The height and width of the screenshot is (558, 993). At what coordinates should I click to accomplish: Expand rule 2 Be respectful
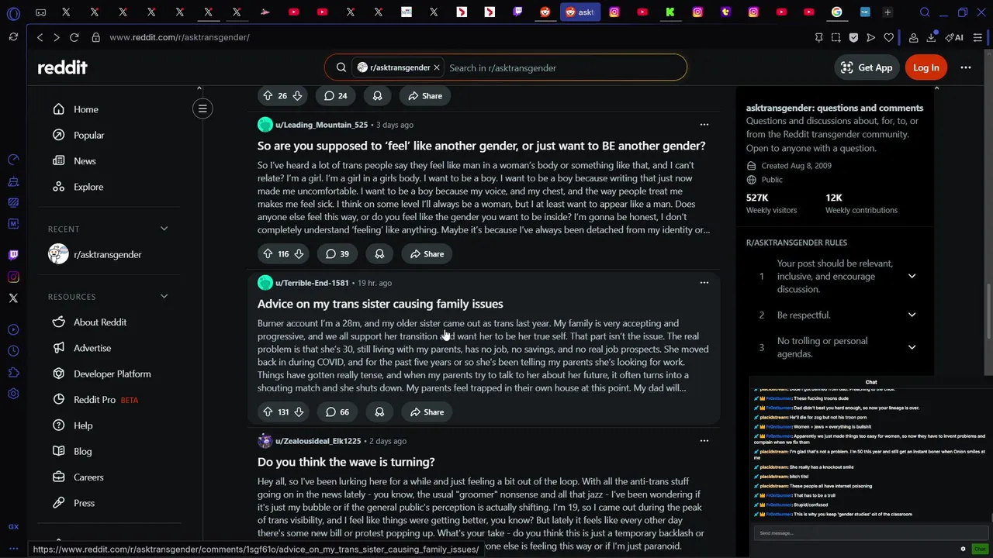pyautogui.click(x=912, y=315)
